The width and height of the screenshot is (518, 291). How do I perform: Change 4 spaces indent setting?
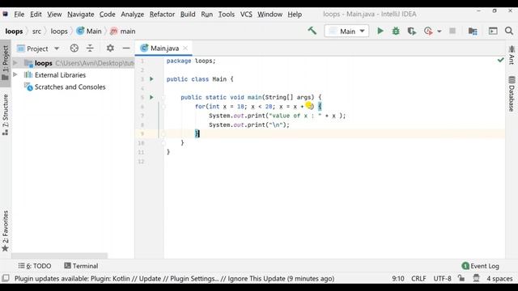(499, 278)
